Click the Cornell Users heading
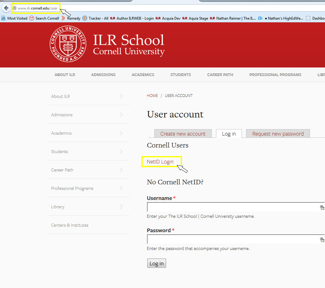This screenshot has width=325, height=288. click(x=168, y=145)
